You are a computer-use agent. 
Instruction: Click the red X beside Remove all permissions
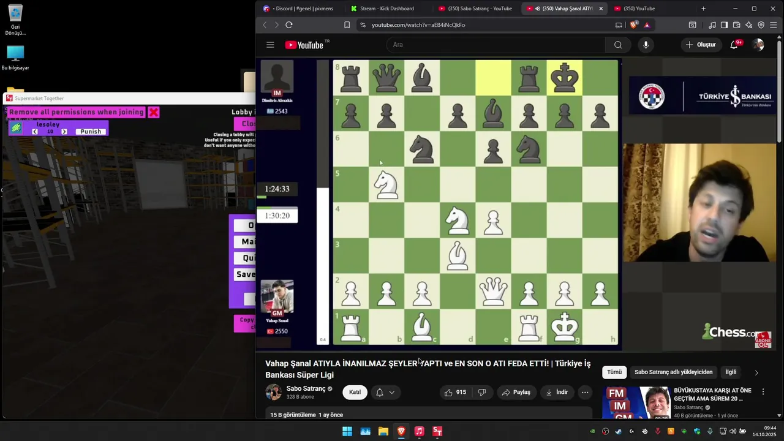click(154, 112)
